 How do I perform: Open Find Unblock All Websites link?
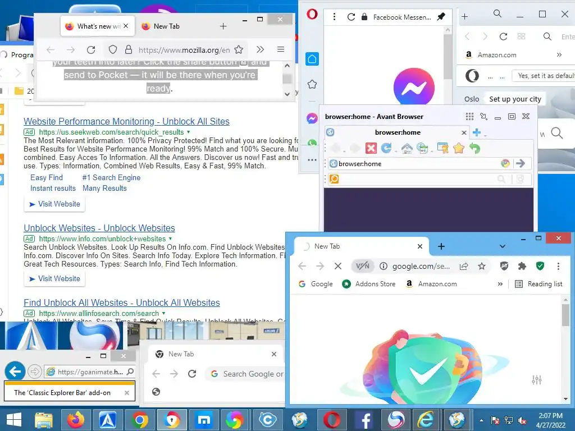[122, 302]
